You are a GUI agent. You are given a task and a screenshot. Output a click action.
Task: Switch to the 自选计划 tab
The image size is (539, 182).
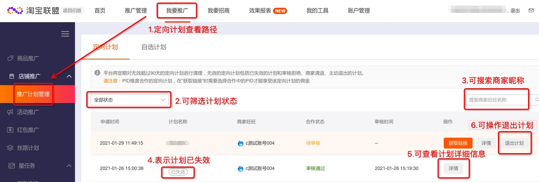154,47
